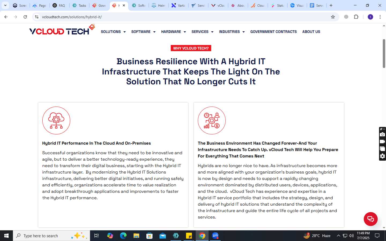Click the side panel settings gear icon
Viewport: 386px width, 241px height.
pos(383,156)
